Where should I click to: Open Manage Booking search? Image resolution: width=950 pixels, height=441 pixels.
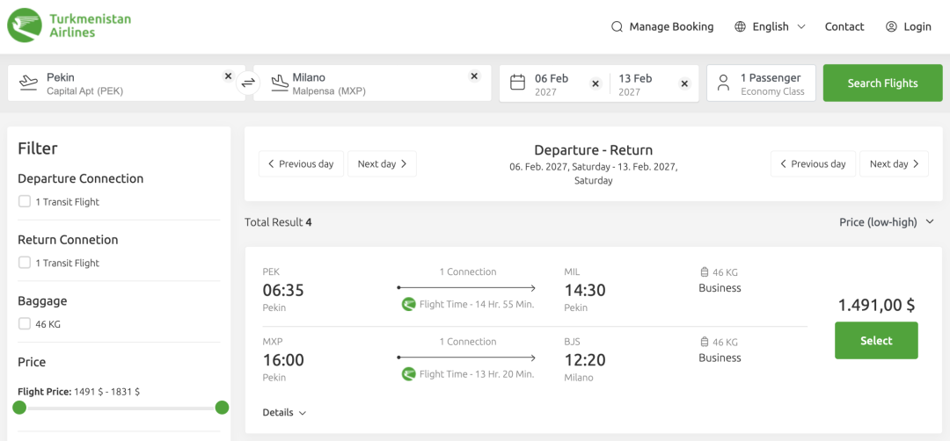[x=662, y=26]
